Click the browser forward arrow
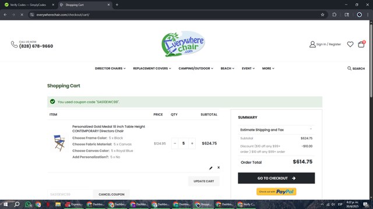Image resolution: width=373 pixels, height=209 pixels. click(x=13, y=15)
